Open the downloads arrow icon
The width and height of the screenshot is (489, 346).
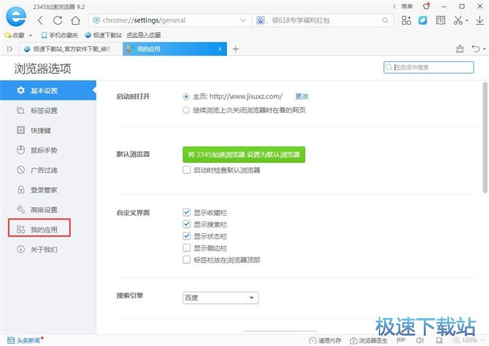pos(479,21)
